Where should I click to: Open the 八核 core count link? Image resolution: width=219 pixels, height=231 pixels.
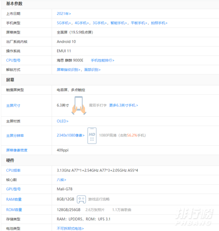coord(61,180)
